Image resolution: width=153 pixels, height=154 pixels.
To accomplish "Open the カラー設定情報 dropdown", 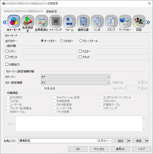I will 75,82.
